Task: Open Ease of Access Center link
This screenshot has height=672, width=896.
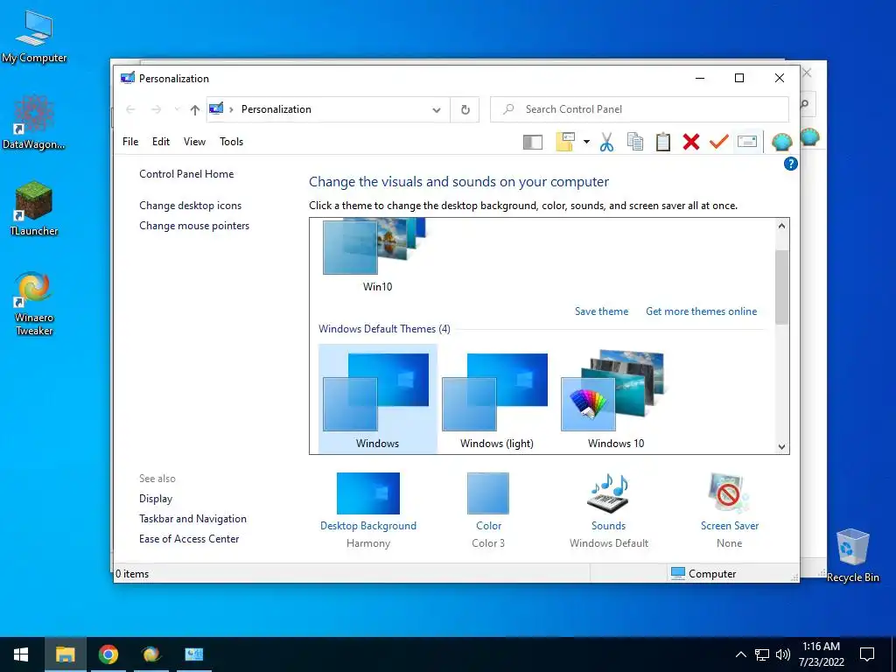Action: [x=189, y=539]
